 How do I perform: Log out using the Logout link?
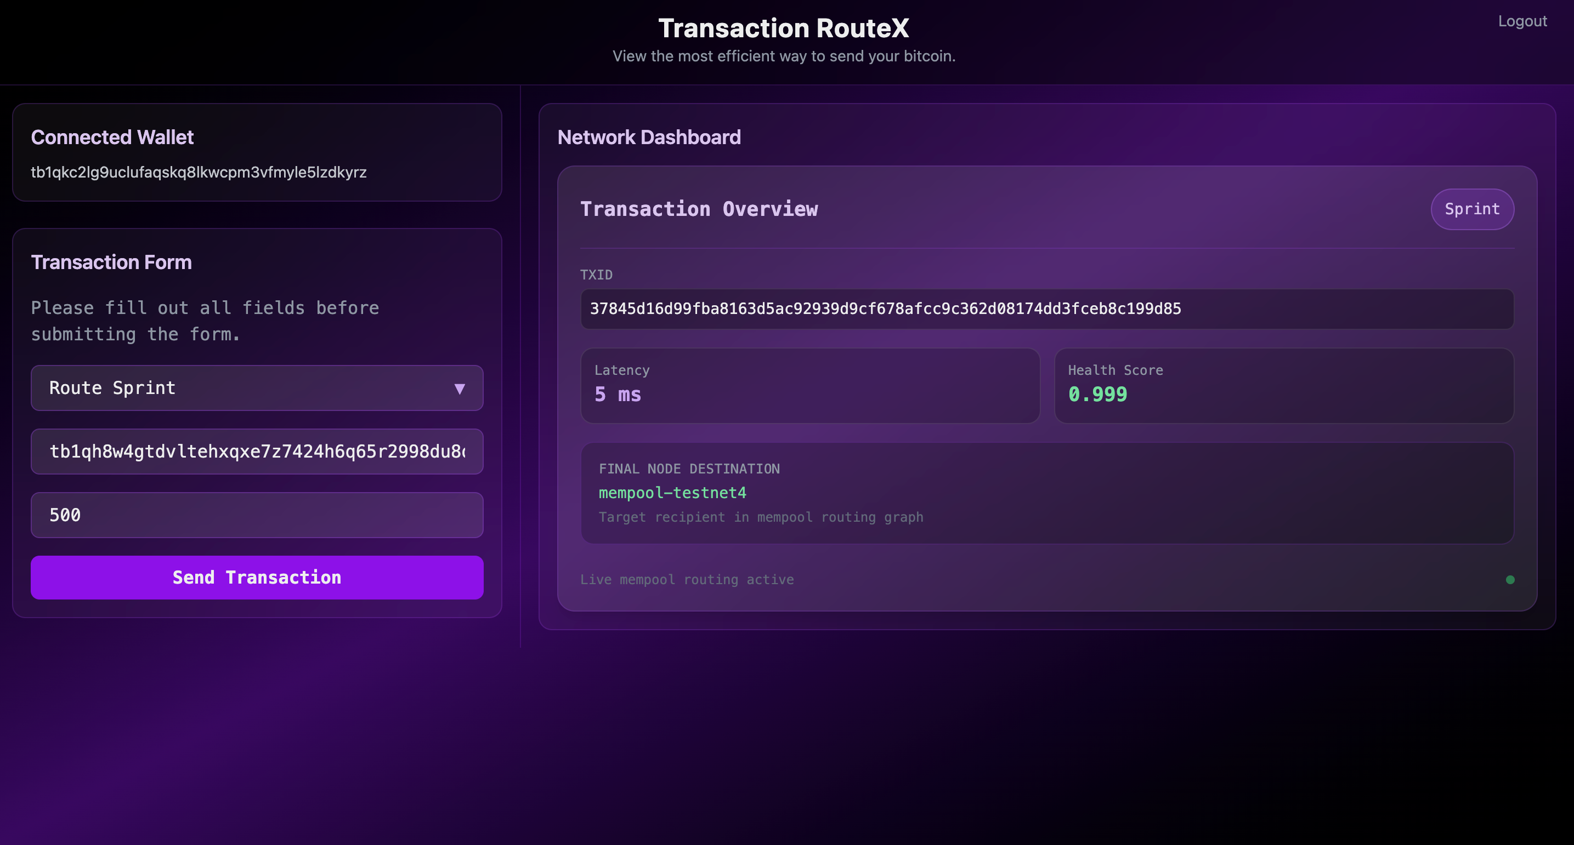[x=1522, y=21]
